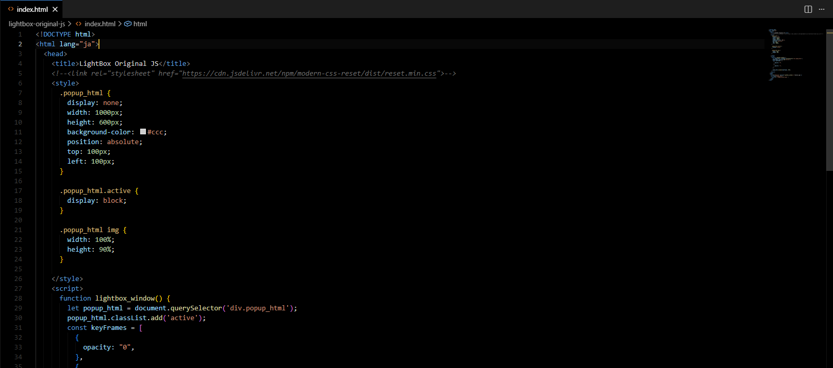Click the 'opacity: "0"' property
The image size is (833, 368).
pyautogui.click(x=107, y=347)
